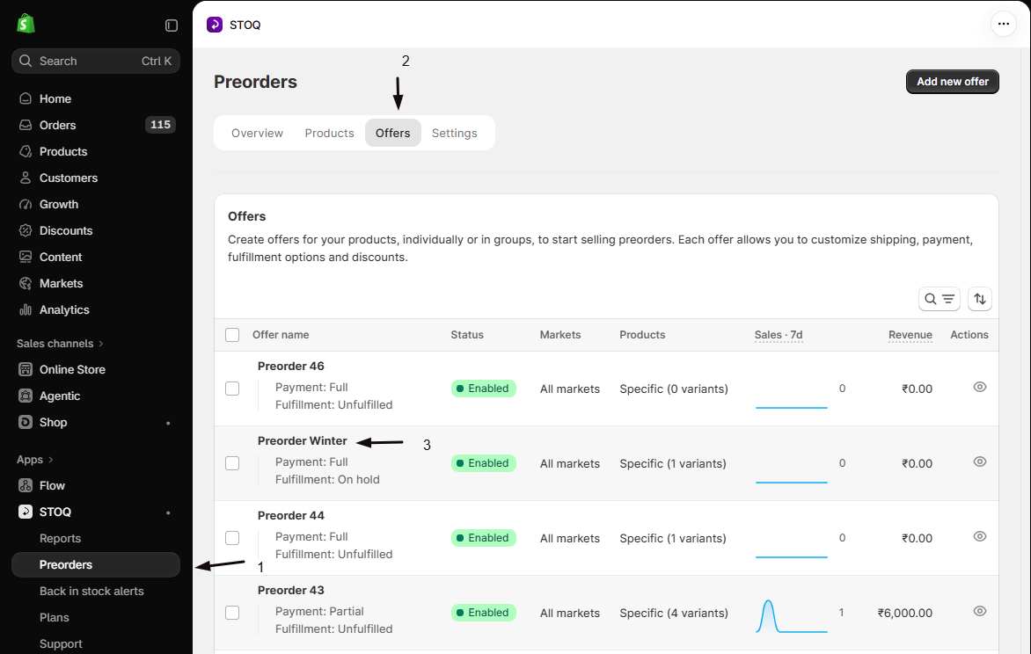
Task: Select all offers with header checkbox
Action: (x=232, y=335)
